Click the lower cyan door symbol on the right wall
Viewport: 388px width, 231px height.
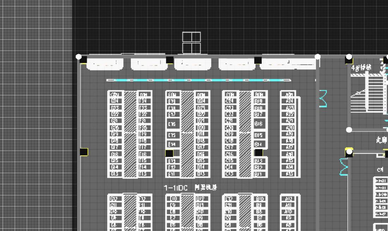pyautogui.click(x=344, y=167)
